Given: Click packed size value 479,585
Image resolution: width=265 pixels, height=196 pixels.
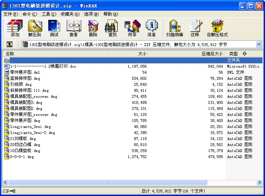Looking at the screenshot, I should tap(215, 157).
